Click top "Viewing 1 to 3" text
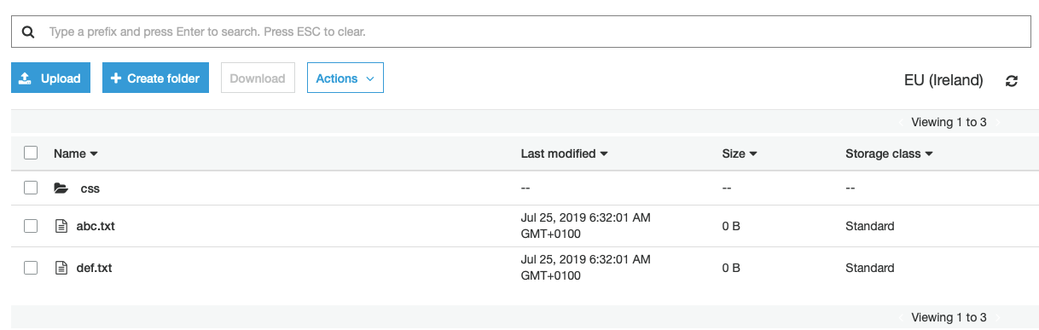Viewport: 1039px width, 330px height. coord(949,123)
